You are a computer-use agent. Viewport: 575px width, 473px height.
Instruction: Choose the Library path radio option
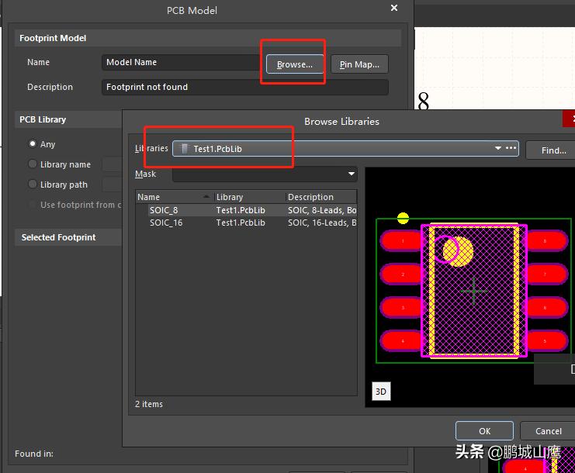[x=33, y=185]
